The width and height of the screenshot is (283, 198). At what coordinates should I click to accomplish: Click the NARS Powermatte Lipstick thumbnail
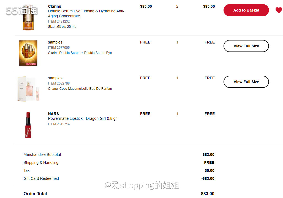pyautogui.click(x=28, y=124)
